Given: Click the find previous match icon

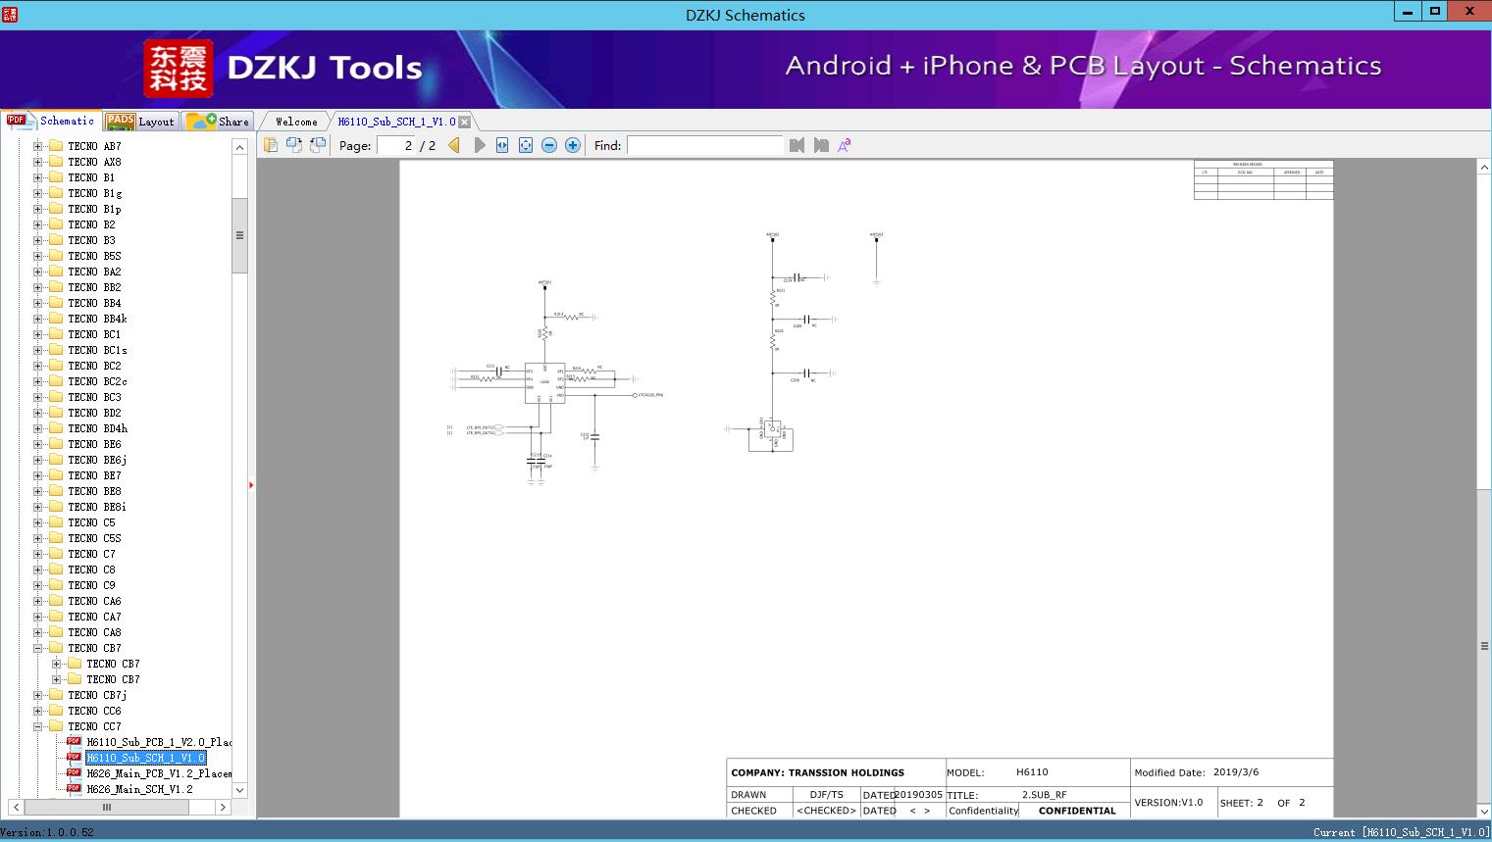Looking at the screenshot, I should click(797, 145).
